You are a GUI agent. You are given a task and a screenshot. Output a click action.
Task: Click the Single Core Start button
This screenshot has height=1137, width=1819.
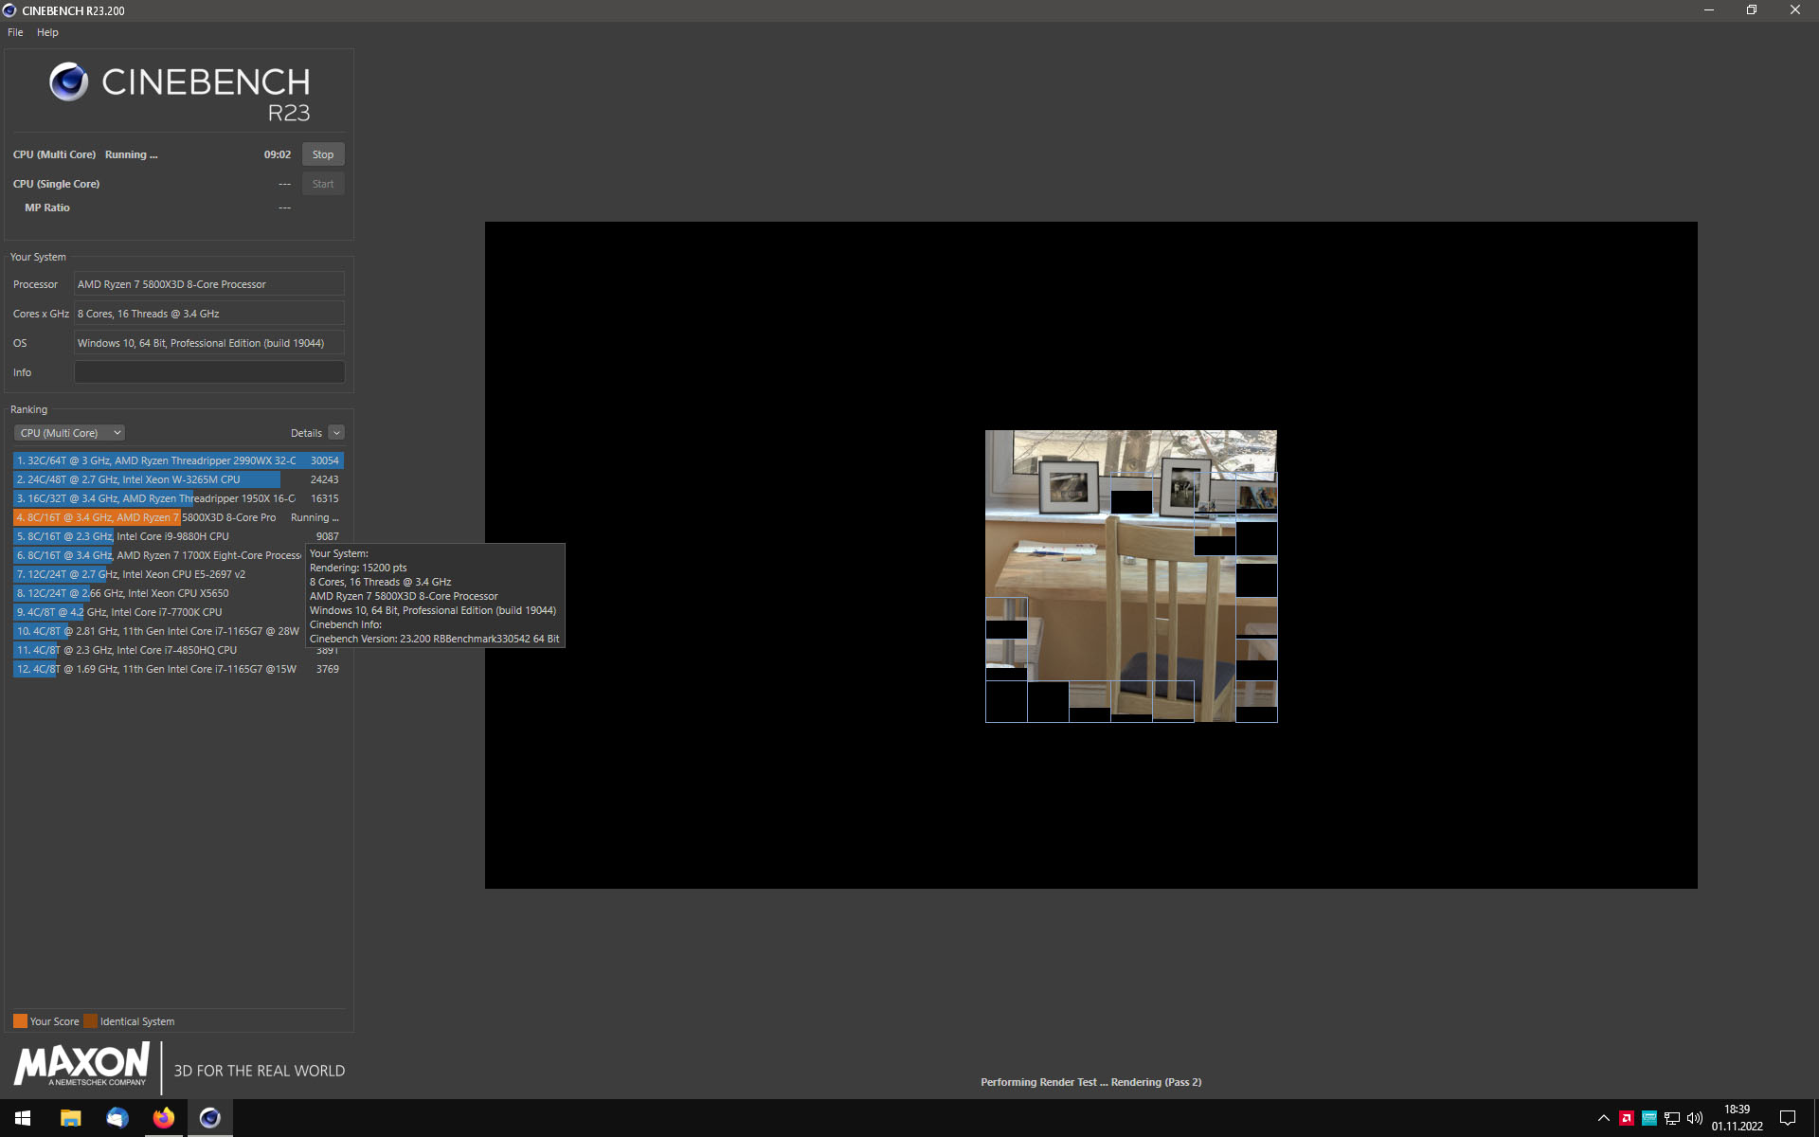point(323,184)
